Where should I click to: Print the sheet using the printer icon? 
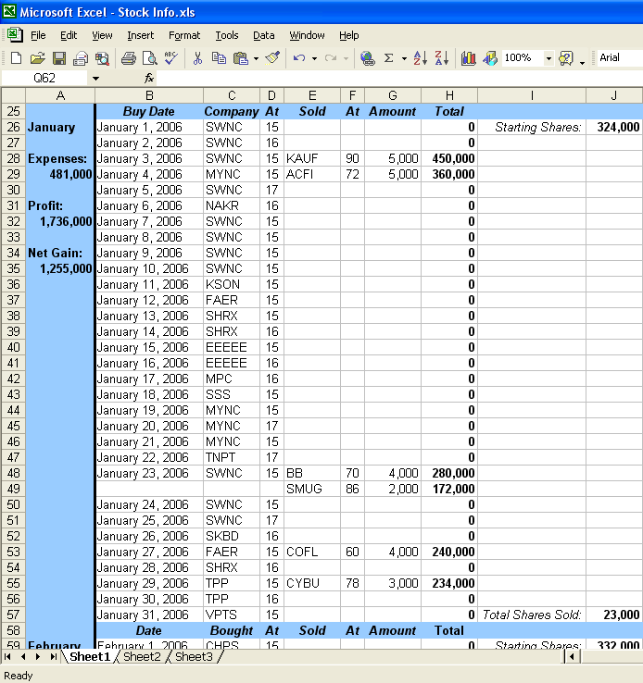pos(129,58)
